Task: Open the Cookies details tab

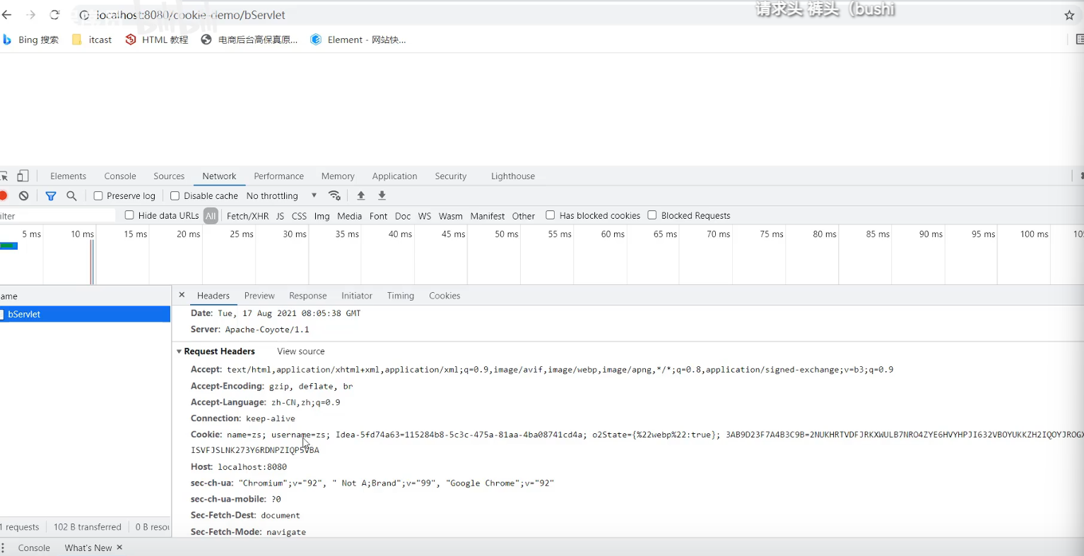Action: [x=444, y=296]
